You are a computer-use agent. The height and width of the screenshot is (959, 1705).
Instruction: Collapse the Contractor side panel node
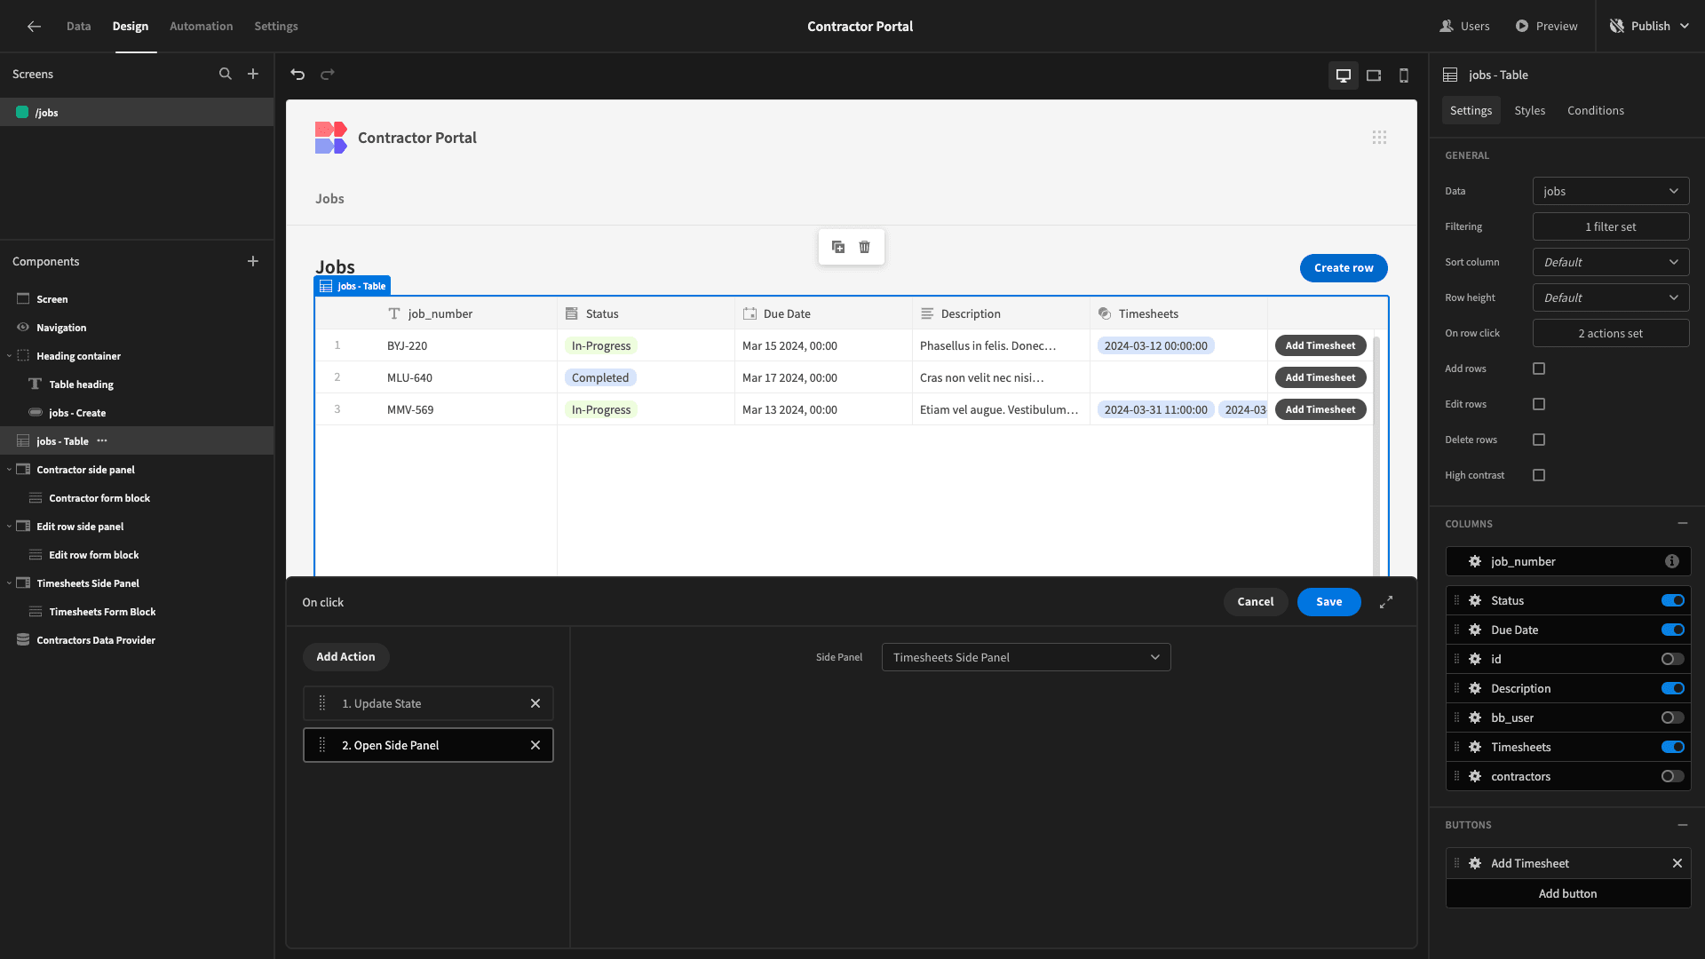(9, 470)
